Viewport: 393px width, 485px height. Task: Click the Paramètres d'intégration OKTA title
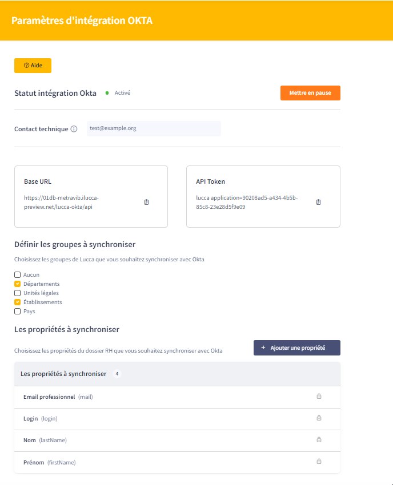tap(82, 21)
